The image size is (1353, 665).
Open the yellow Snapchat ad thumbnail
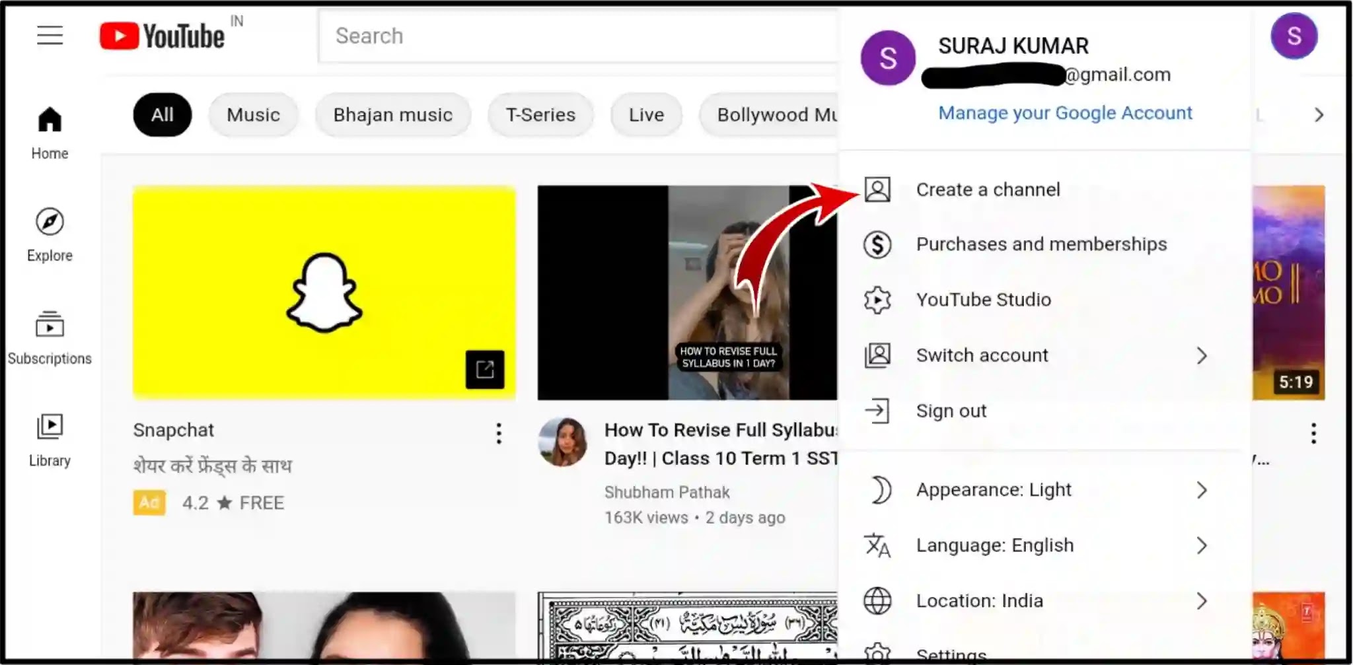(x=324, y=293)
